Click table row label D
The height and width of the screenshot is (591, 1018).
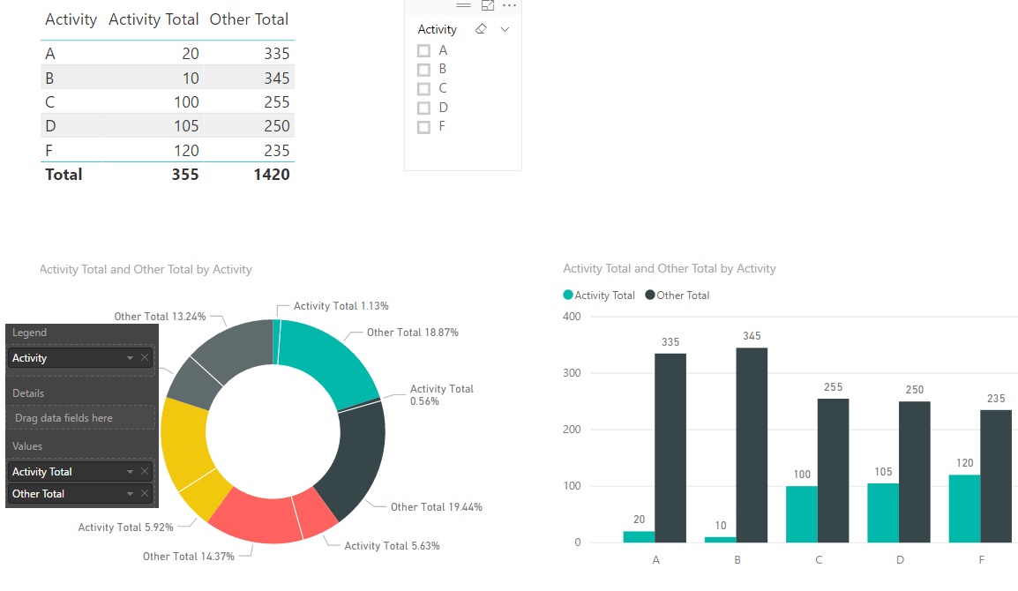coord(50,126)
